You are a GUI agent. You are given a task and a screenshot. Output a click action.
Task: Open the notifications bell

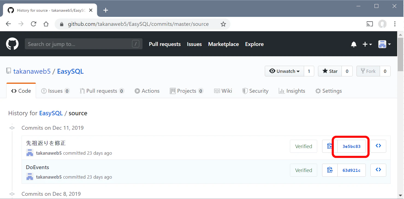(x=354, y=44)
